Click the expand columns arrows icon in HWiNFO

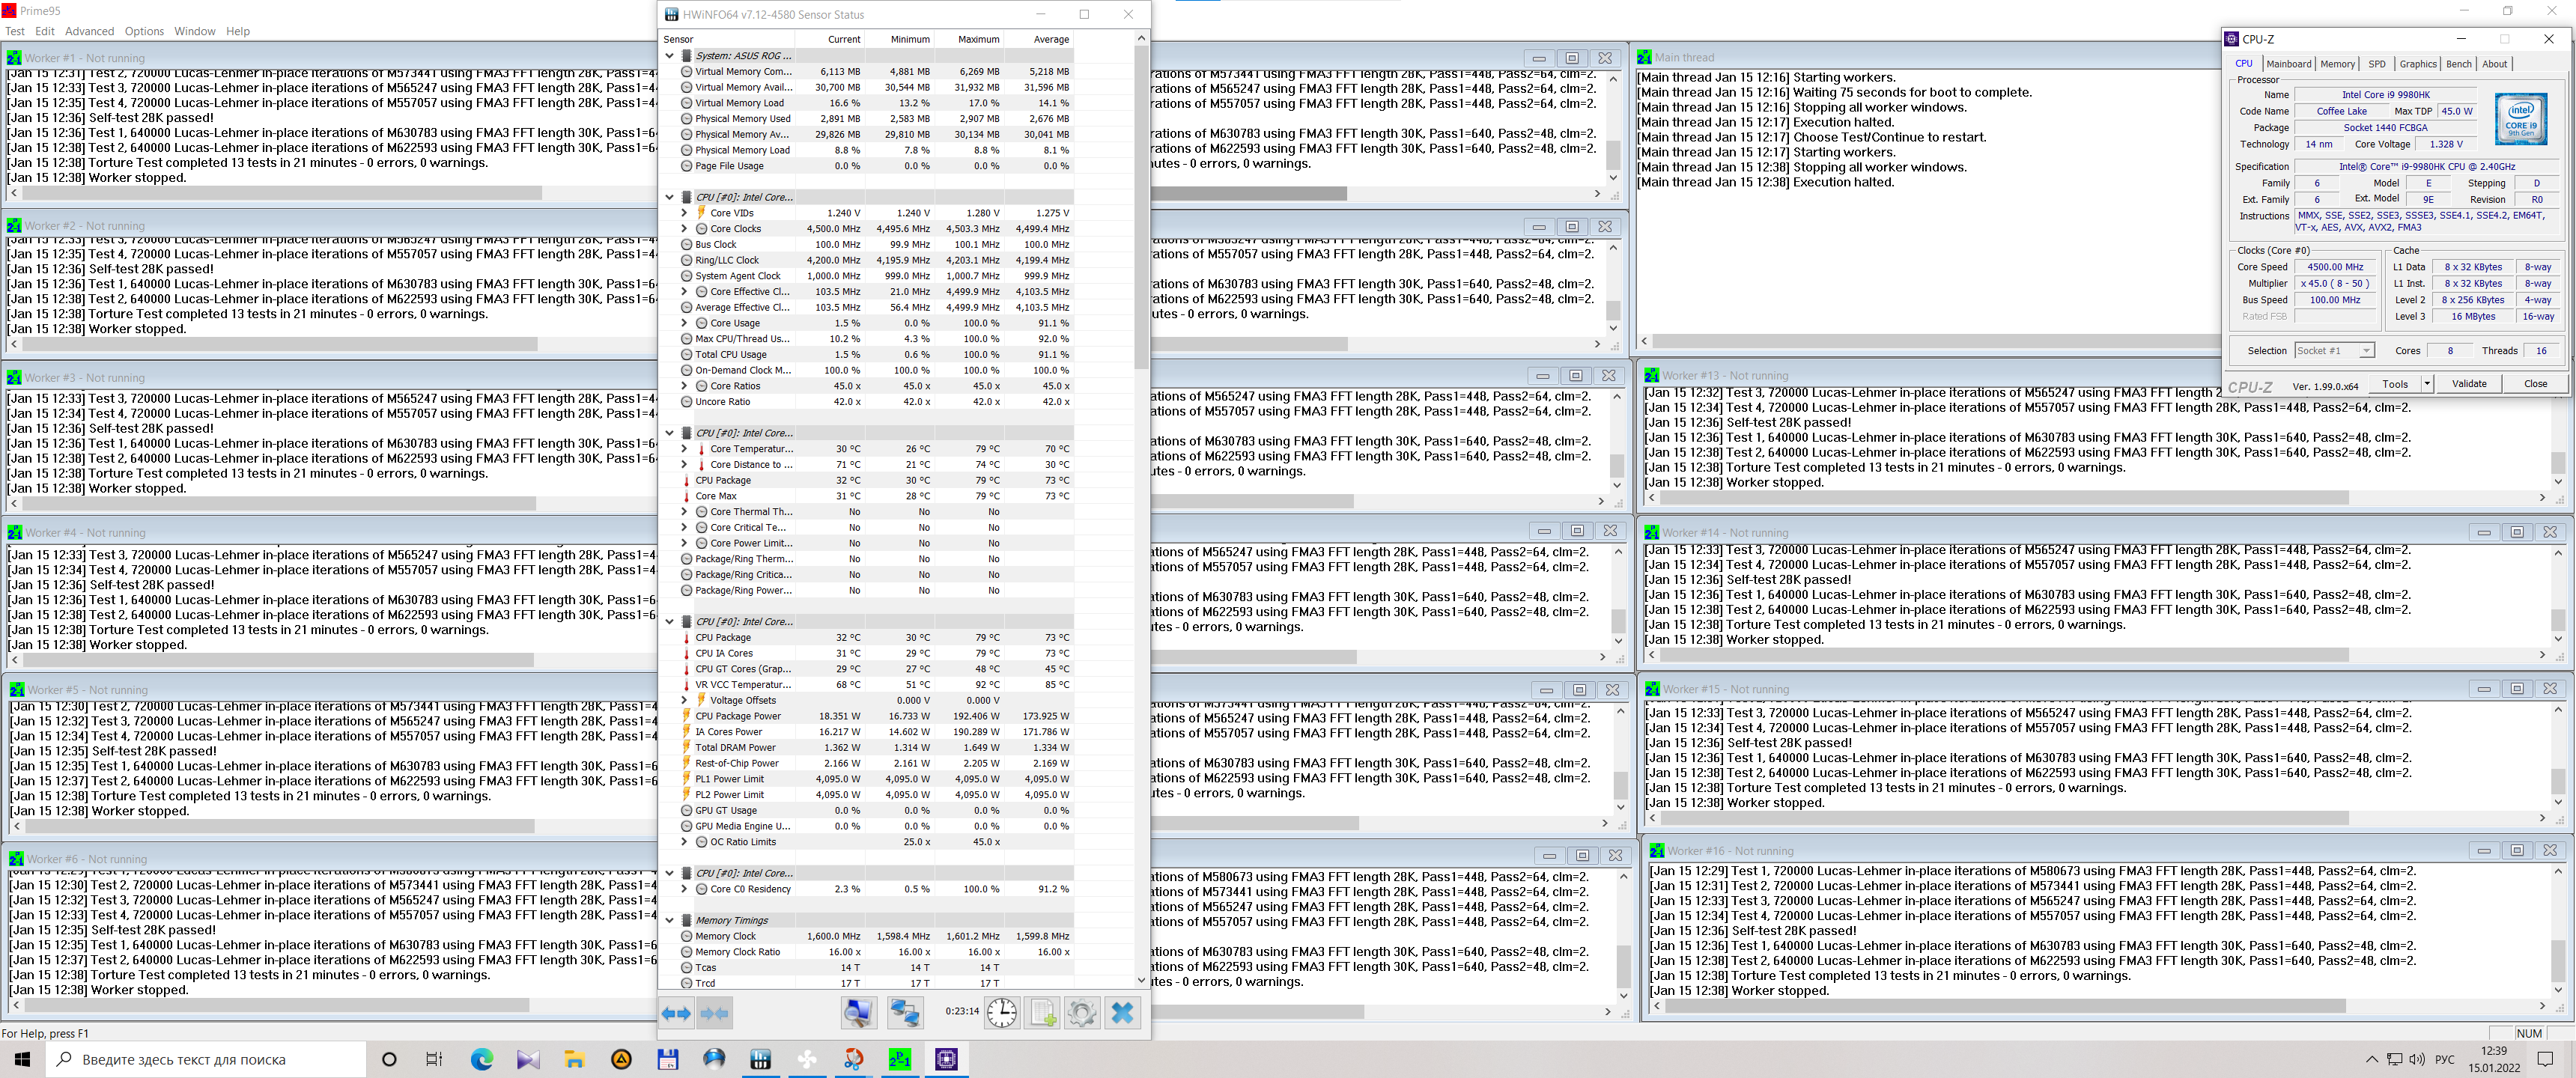coord(676,1013)
